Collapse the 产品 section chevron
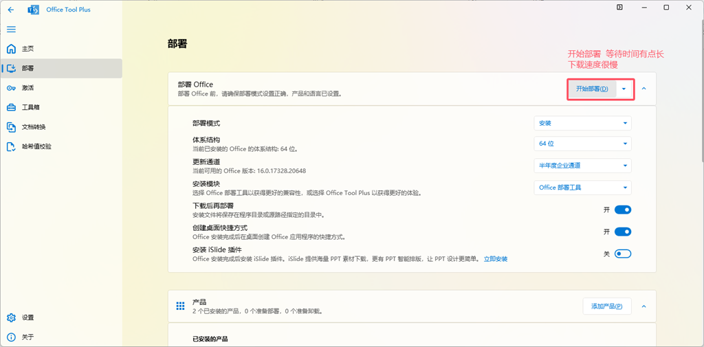Viewport: 704px width, 347px height. (643, 306)
